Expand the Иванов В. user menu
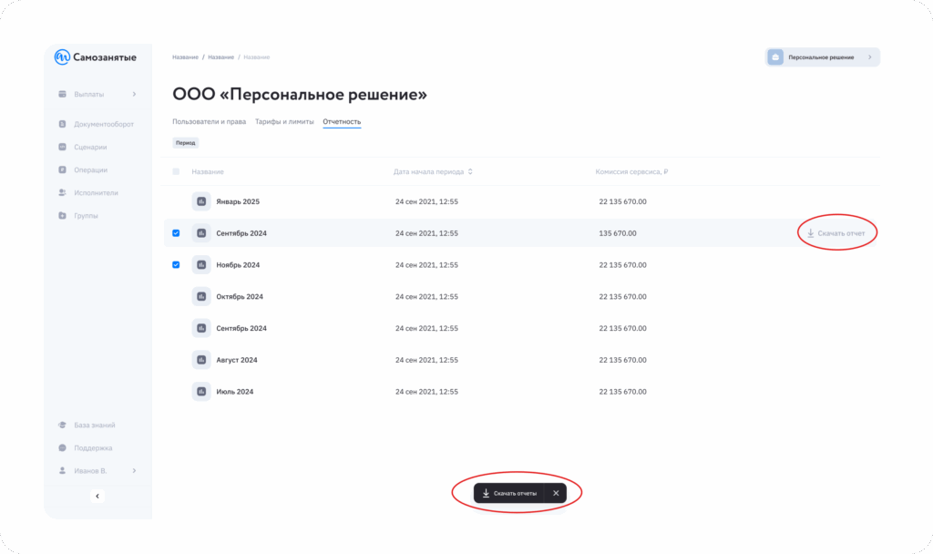 [x=134, y=470]
